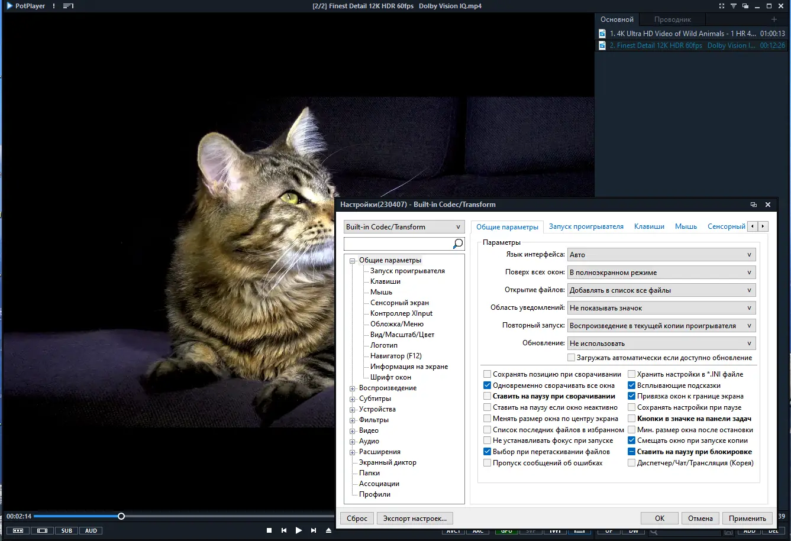
Task: Click the filmstrip button left of SUB
Action: (x=42, y=530)
